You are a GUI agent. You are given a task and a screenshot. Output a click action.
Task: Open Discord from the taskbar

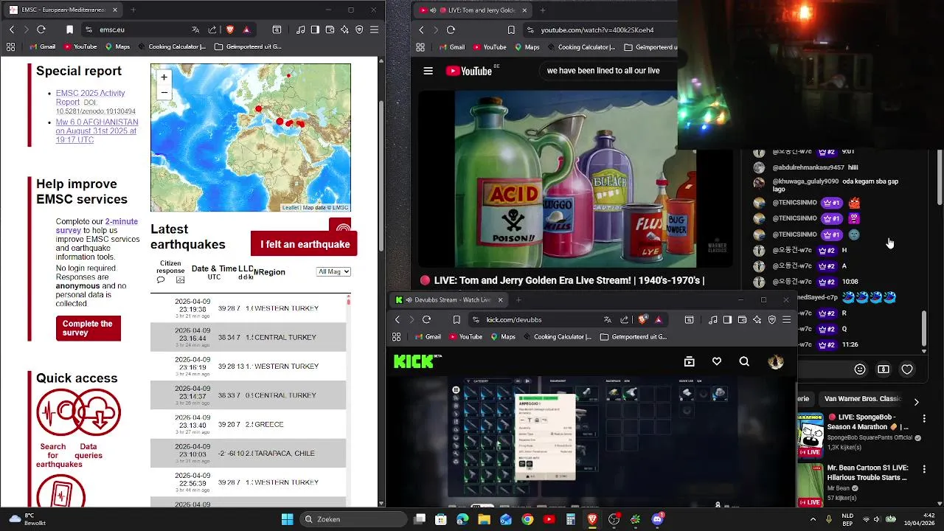pos(657,519)
